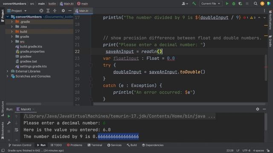Open the Current File run configuration dropdown

[211, 4]
